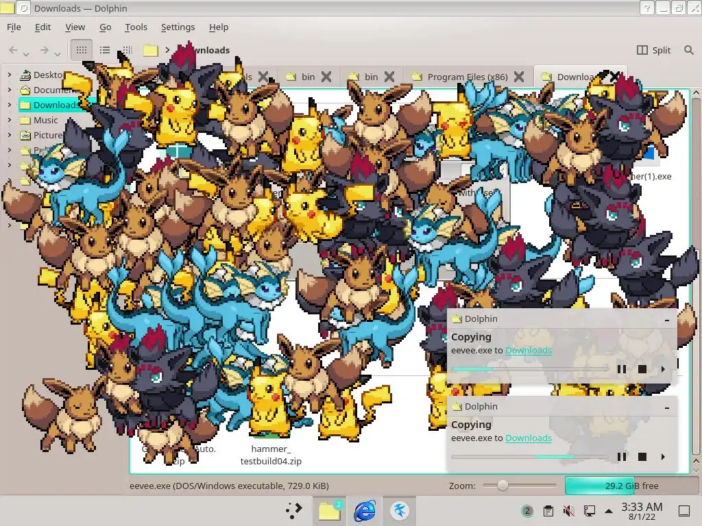Open the application launcher on the taskbar

(293, 510)
